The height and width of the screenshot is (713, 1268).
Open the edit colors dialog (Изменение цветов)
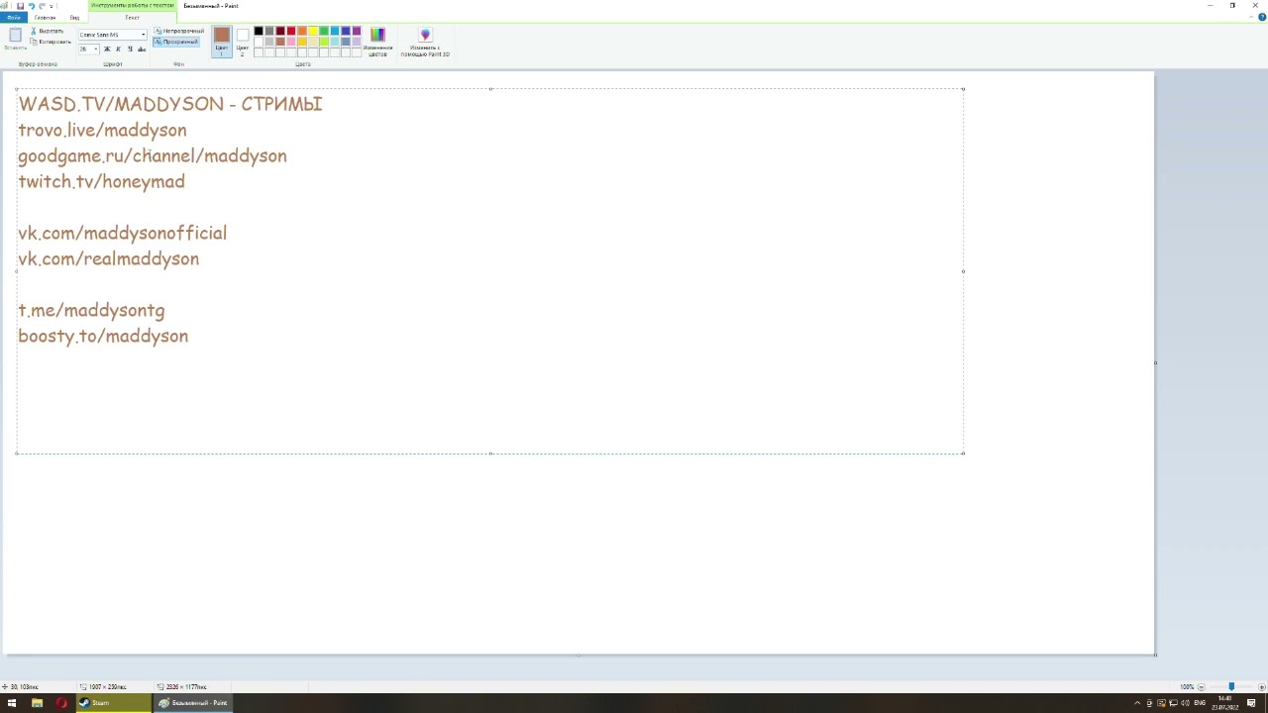pos(377,42)
